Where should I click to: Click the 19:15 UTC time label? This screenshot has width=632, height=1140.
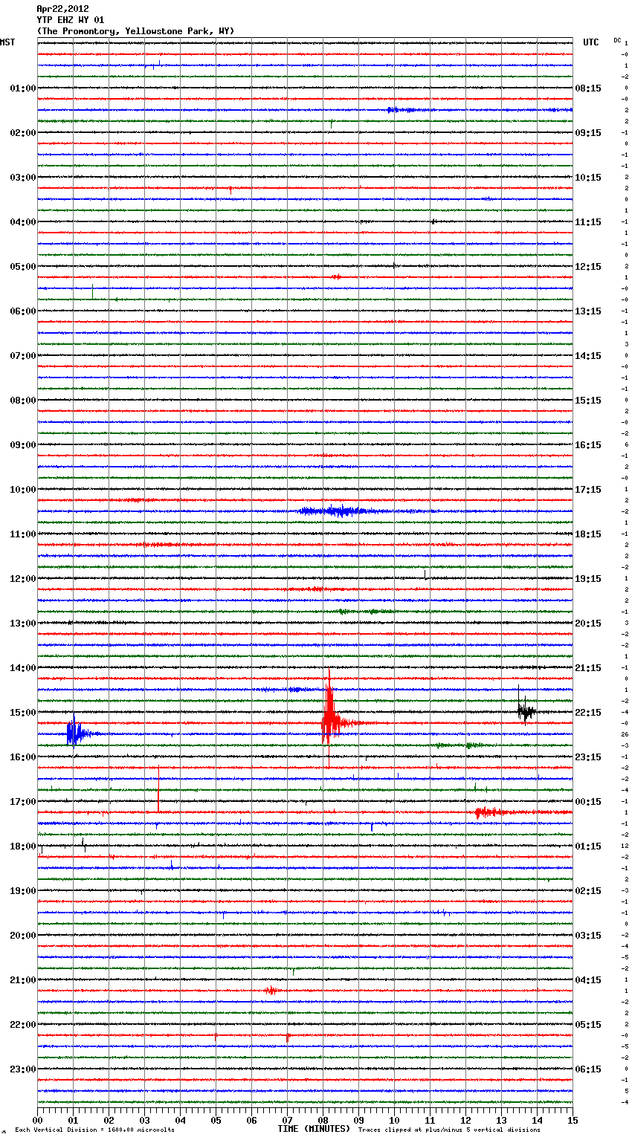(x=588, y=579)
